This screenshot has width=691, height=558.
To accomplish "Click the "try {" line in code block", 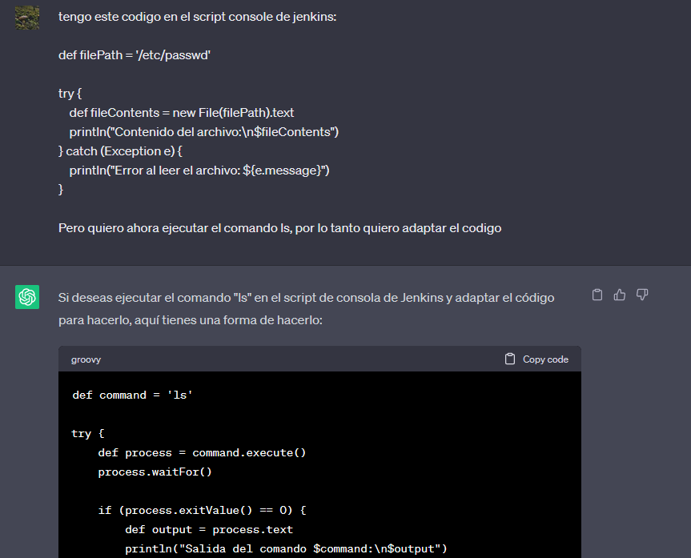I will click(88, 434).
